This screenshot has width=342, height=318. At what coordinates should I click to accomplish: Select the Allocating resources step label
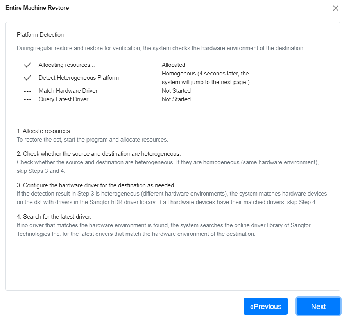click(66, 65)
